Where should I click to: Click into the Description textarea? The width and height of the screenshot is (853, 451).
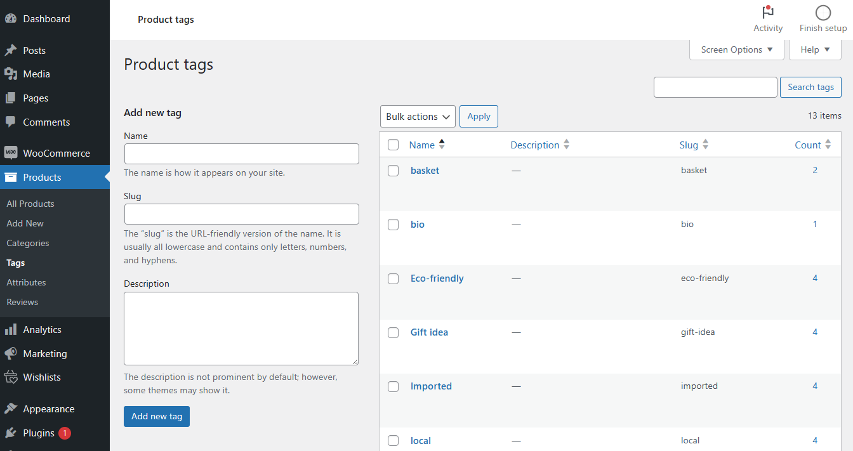(241, 329)
